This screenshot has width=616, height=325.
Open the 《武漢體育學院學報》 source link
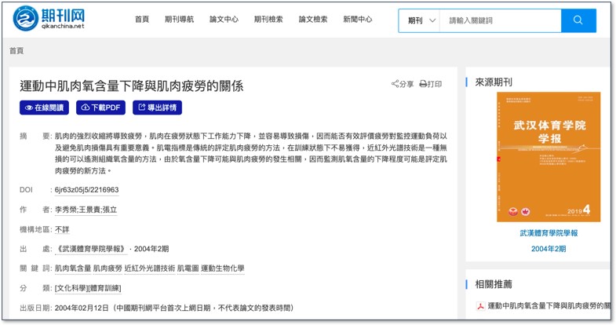tap(91, 249)
